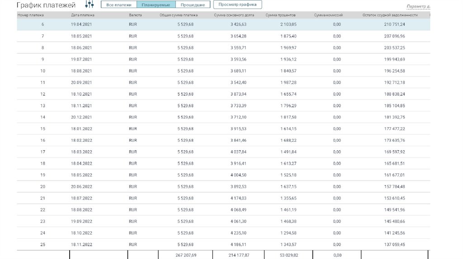Click remaining debt 165 681,51
Viewport: 463px width, 259px height.
click(394, 163)
